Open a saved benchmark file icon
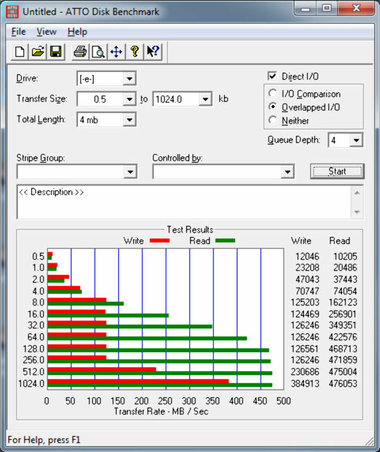380x452 pixels. (37, 52)
